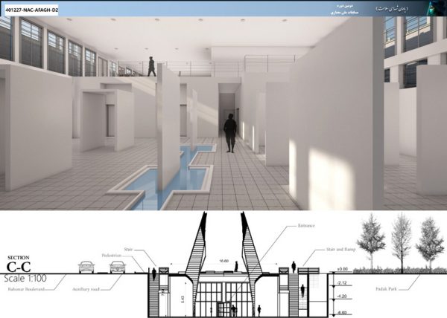This screenshot has height=318, width=447.
Task: Click the ±0.00 elevation marker
Action: (x=342, y=269)
